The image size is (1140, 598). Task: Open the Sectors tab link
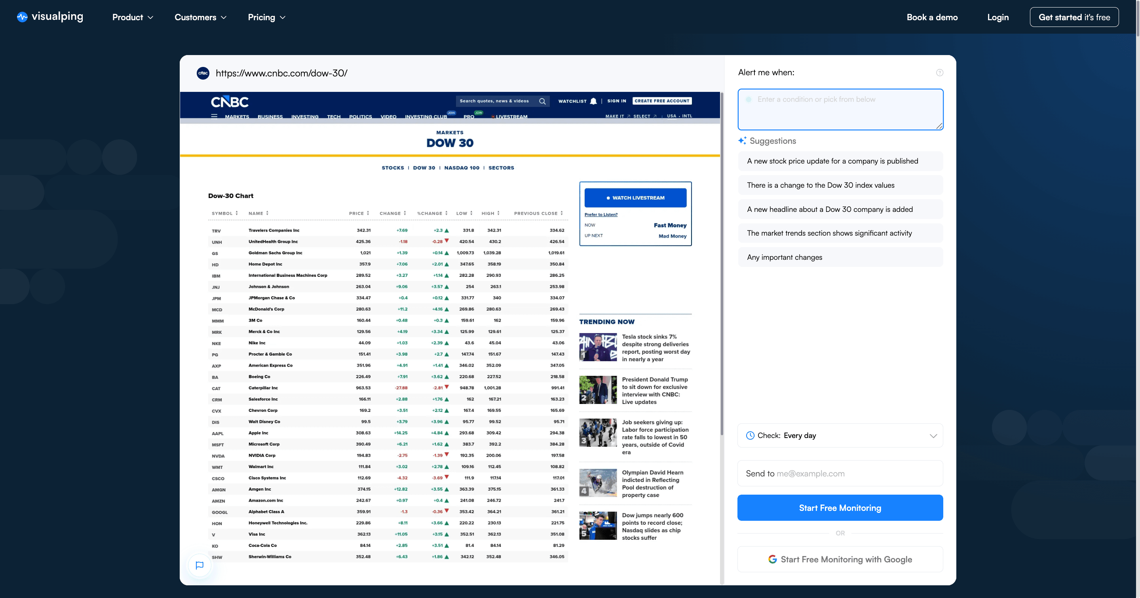point(501,168)
